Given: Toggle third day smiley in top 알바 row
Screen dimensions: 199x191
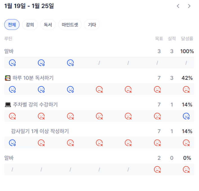Looking at the screenshot, I should pyautogui.click(x=70, y=63).
